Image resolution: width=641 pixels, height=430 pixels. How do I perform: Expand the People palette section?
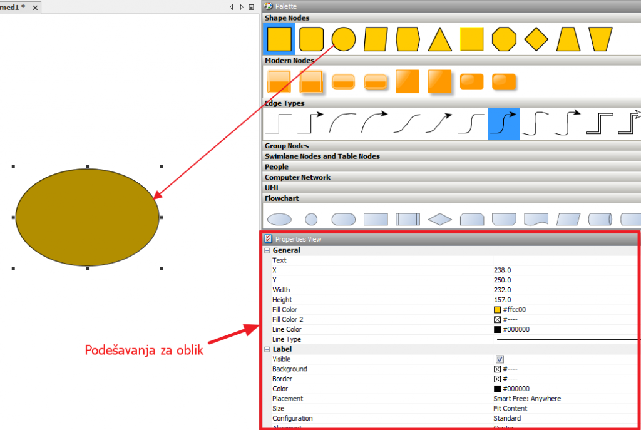click(x=451, y=167)
